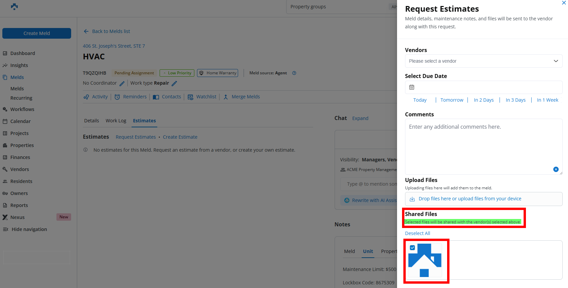Click the blue clear icon in Comments box
The width and height of the screenshot is (568, 288).
[556, 169]
